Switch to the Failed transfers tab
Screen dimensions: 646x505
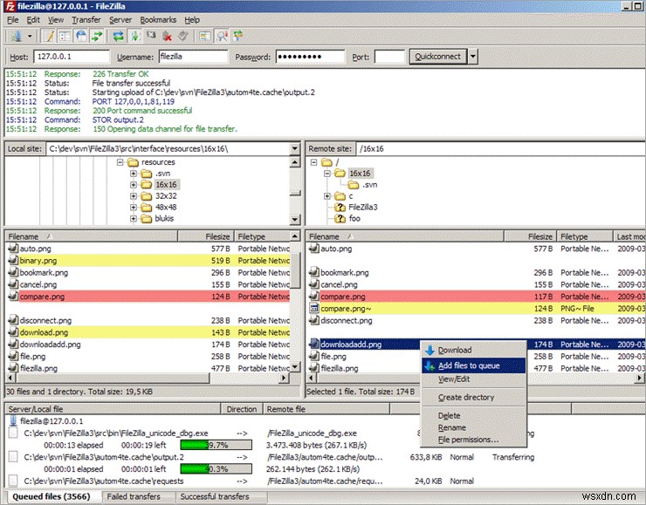(x=132, y=497)
